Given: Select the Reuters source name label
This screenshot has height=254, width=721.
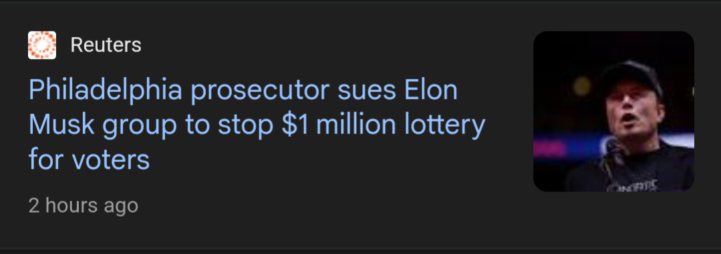Looking at the screenshot, I should 106,45.
